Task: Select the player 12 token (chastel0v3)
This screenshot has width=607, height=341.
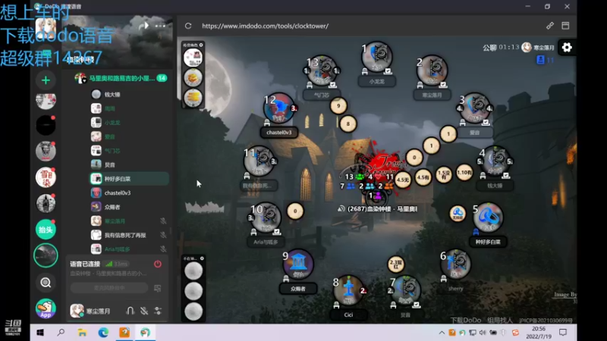Action: click(x=278, y=108)
